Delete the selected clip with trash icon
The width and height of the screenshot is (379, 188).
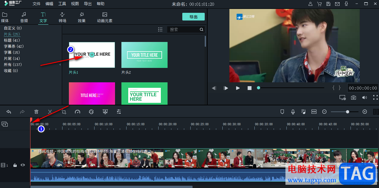tap(36, 112)
